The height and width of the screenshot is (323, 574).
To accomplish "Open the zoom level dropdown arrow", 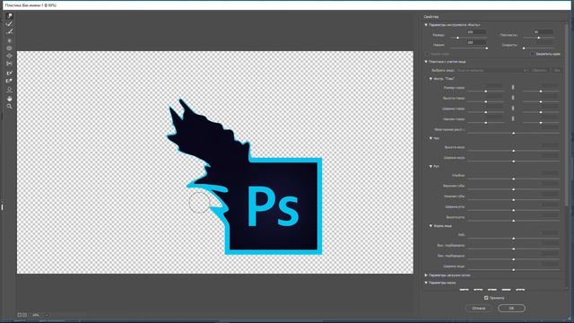I will [x=47, y=315].
